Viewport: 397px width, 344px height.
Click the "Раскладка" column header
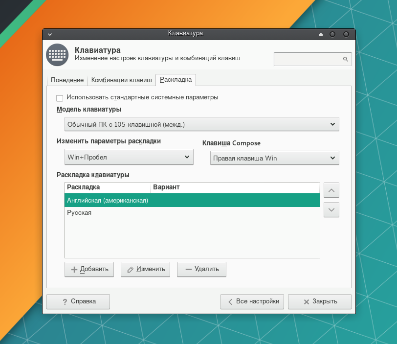click(108, 187)
